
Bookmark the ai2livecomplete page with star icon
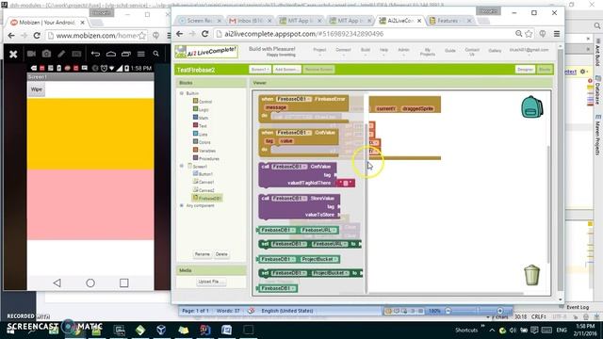point(529,34)
